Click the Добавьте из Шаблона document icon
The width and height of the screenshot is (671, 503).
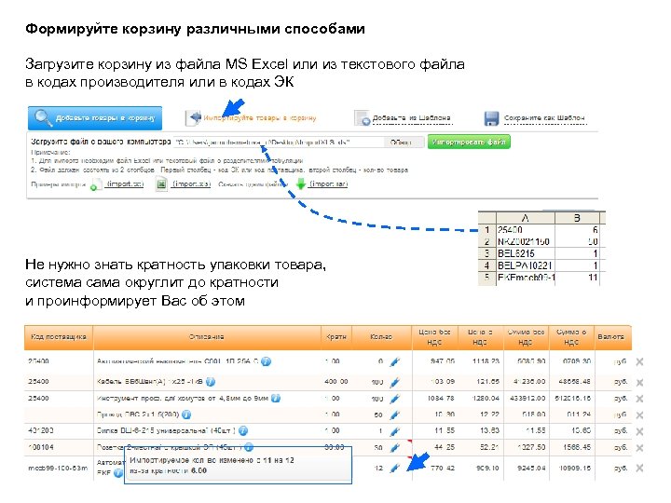click(363, 117)
